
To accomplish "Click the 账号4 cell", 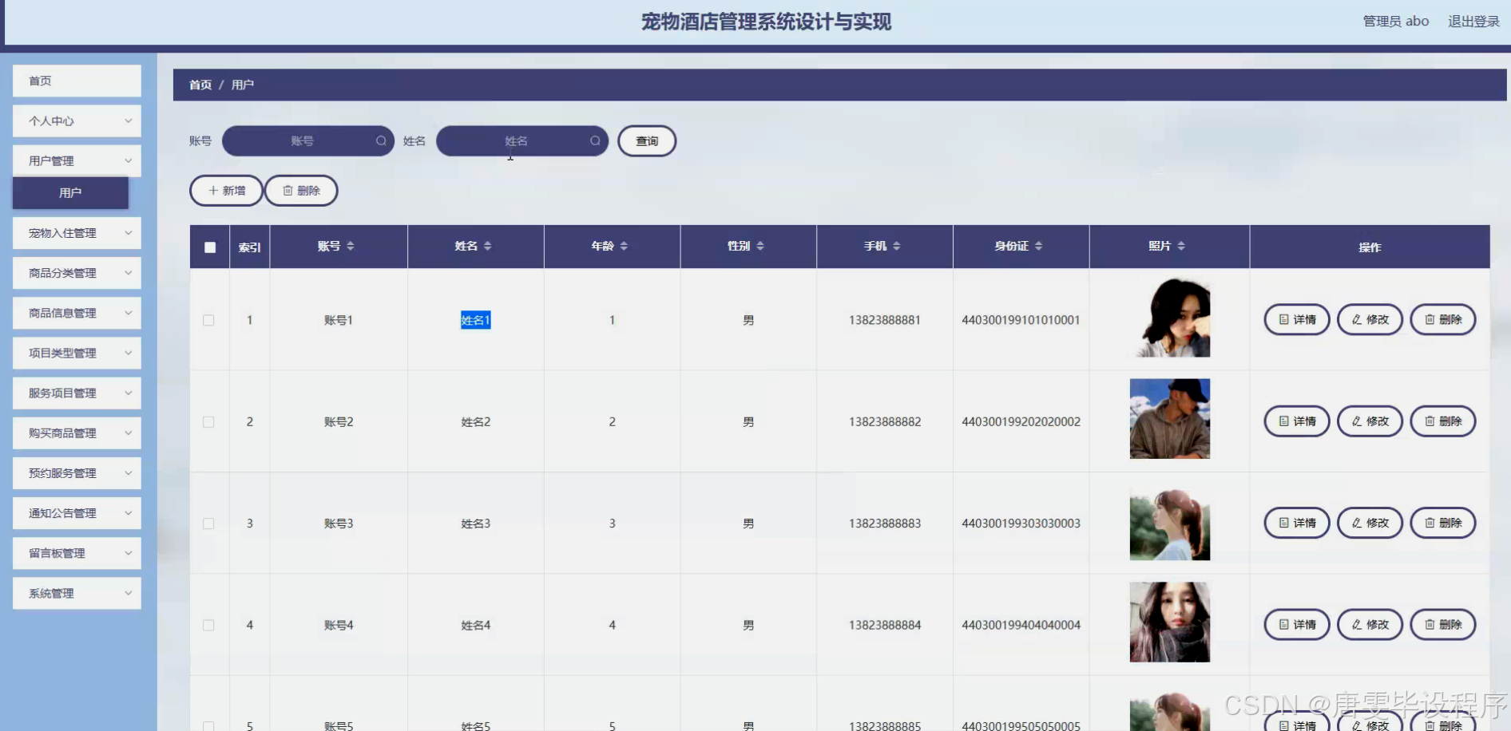I will 339,626.
